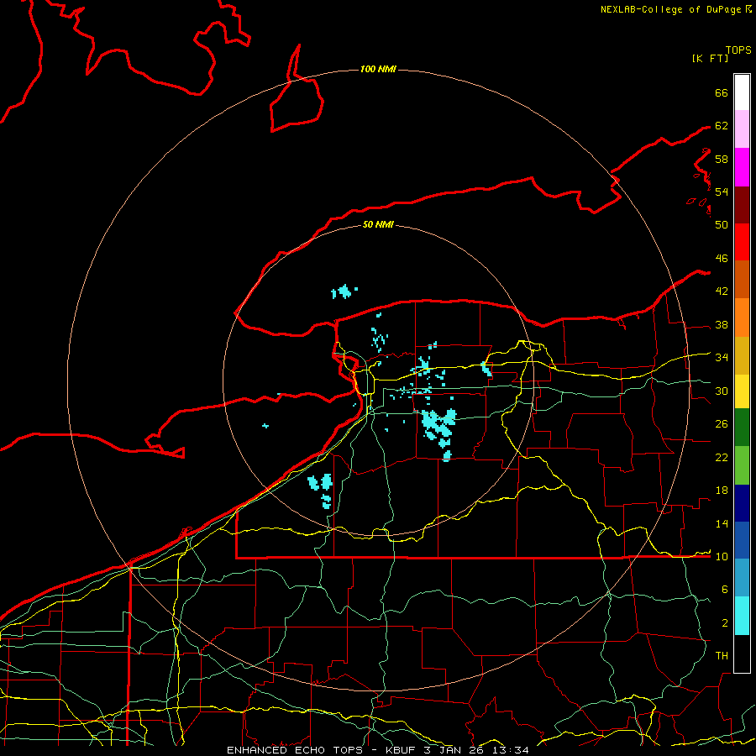Click the legend value 10
Viewport: 756px width, 756px height.
pyautogui.click(x=722, y=556)
